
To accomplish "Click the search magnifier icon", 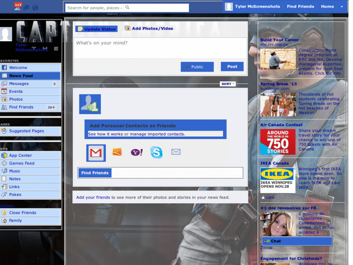I will point(127,8).
